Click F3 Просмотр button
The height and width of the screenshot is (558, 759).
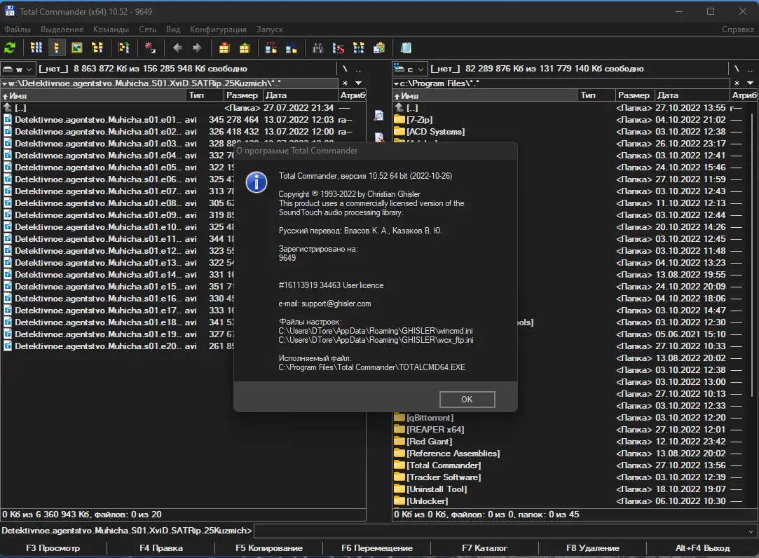(53, 547)
